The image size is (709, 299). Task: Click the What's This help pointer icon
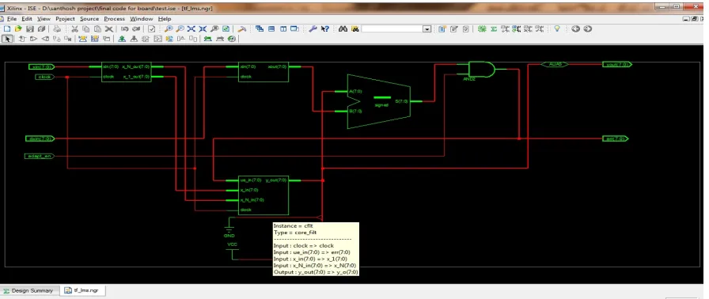tap(324, 29)
